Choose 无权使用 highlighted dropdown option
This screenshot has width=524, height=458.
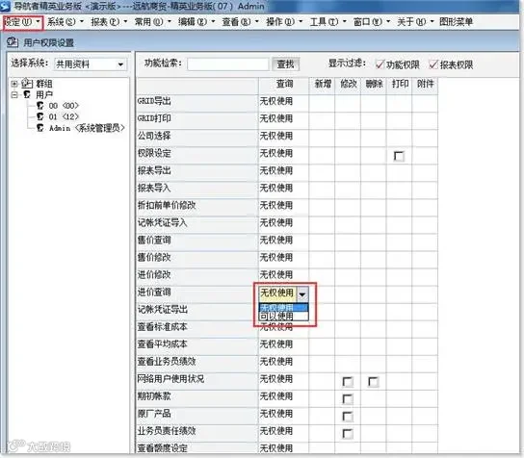click(x=283, y=308)
